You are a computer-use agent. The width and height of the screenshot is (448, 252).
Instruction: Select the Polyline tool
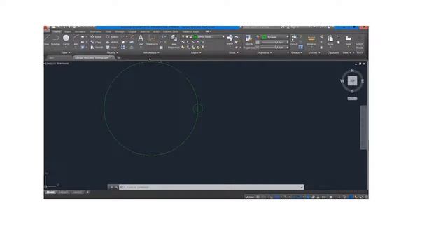(x=56, y=40)
